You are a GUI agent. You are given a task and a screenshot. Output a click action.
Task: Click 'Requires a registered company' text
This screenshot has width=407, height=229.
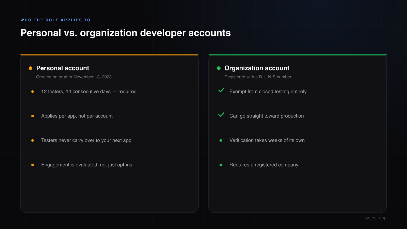pos(264,165)
